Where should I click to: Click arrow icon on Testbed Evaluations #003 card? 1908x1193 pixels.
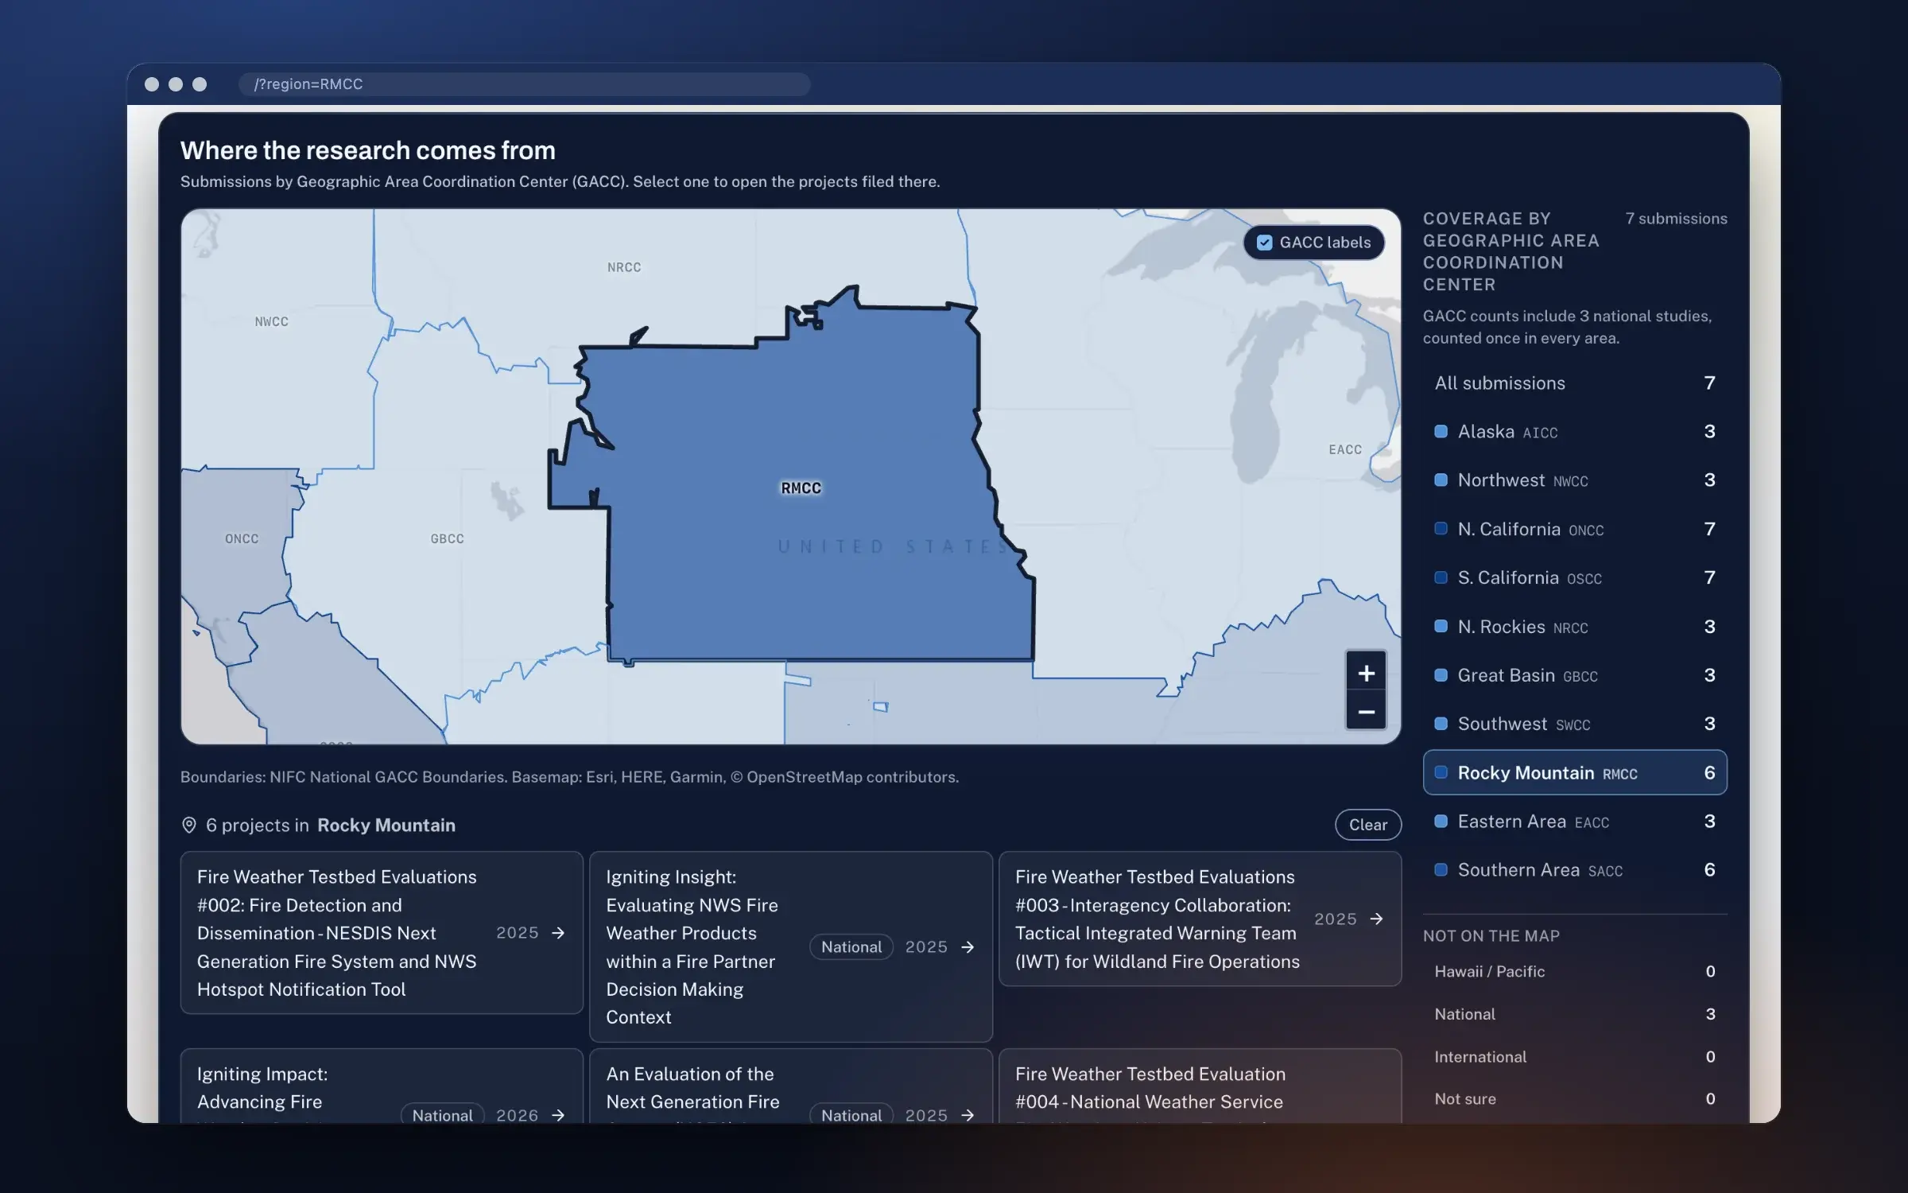point(1376,919)
